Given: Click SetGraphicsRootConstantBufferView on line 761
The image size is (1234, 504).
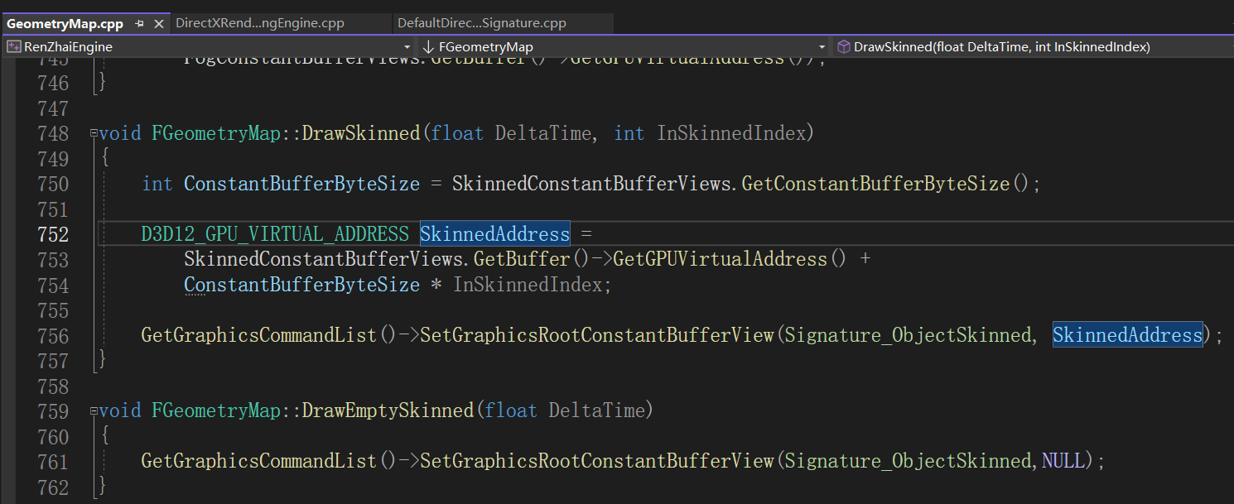Looking at the screenshot, I should [x=597, y=461].
